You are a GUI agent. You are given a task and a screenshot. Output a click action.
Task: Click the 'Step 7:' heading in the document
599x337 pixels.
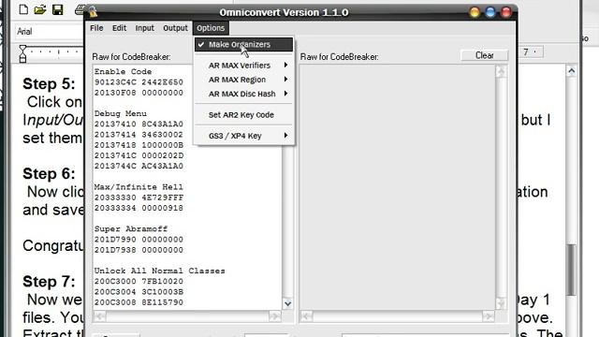click(49, 282)
